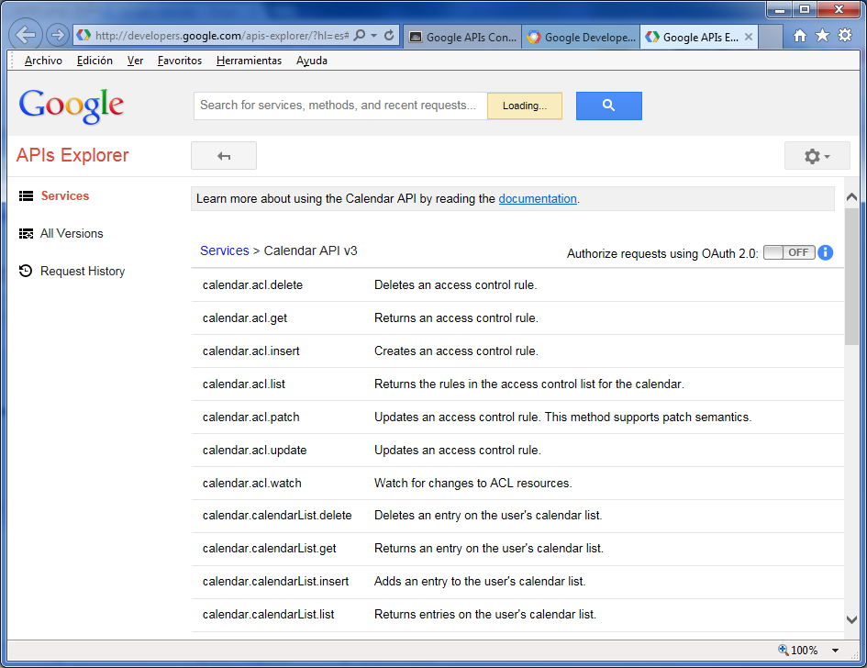Click the services search input field
Screen dimensions: 867x668
point(340,106)
